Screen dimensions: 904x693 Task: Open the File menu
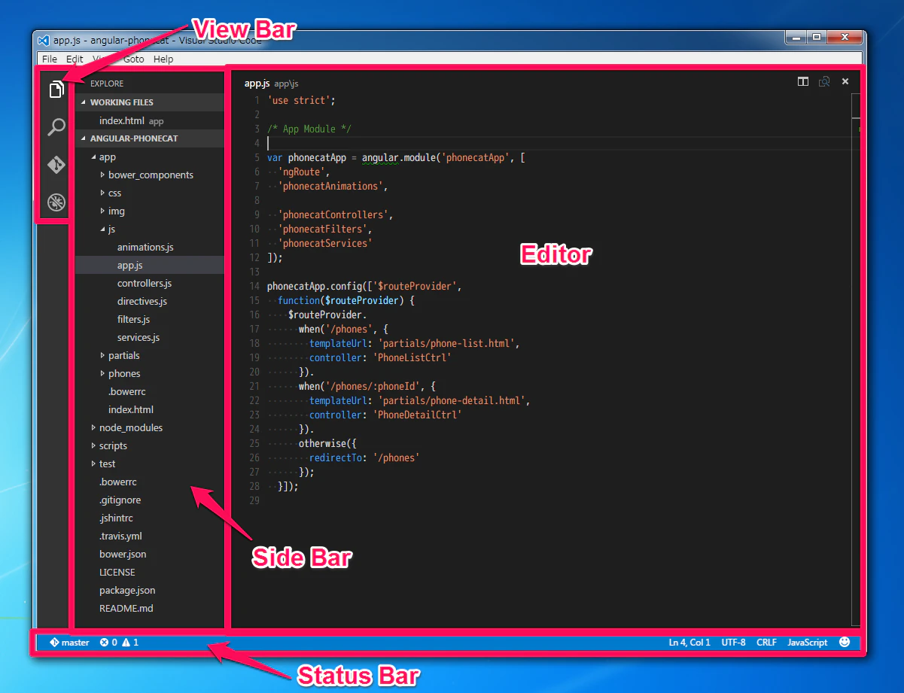(x=50, y=59)
